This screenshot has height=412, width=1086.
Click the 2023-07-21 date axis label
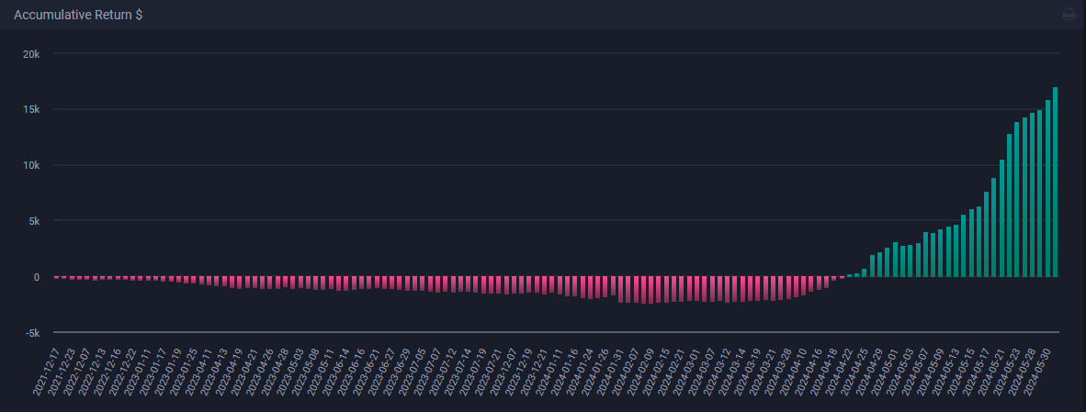coord(488,372)
